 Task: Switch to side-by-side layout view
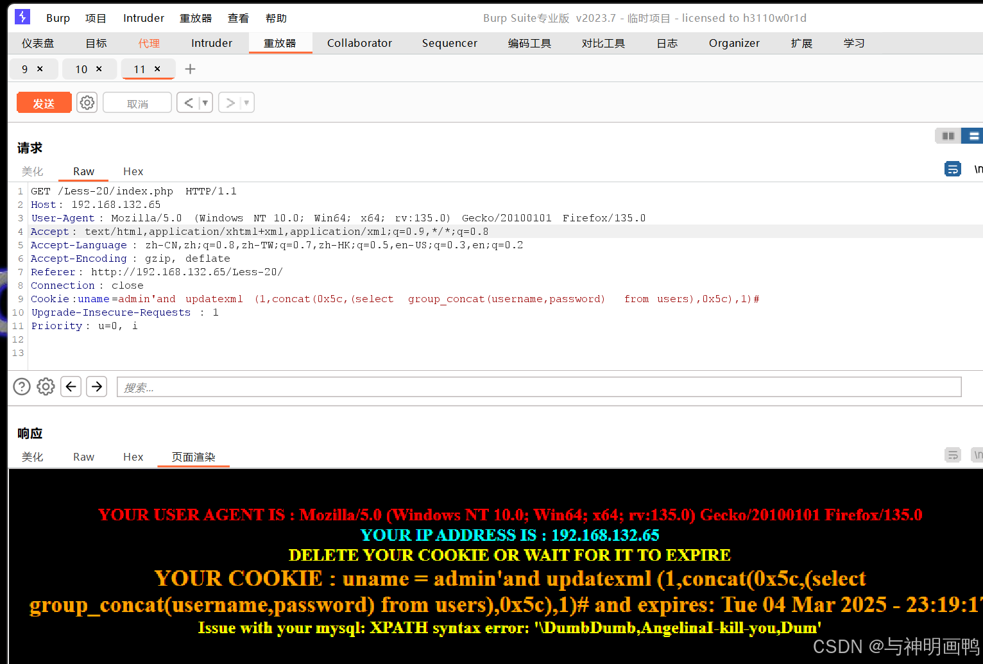tap(948, 135)
